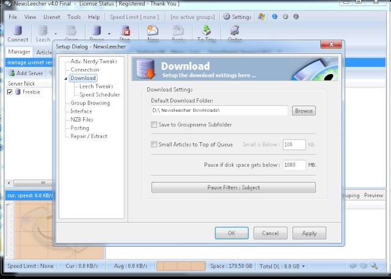The image size is (391, 279).
Task: Click the orange progress bar in status bar
Action: click(x=181, y=266)
